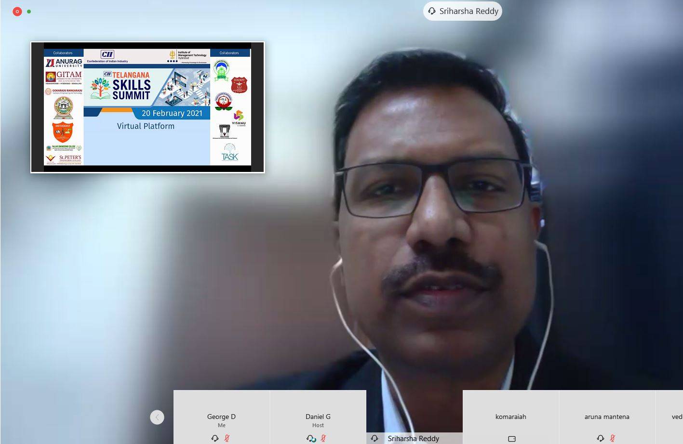Image resolution: width=683 pixels, height=444 pixels.
Task: Click George D's muted microphone icon
Action: 227,438
